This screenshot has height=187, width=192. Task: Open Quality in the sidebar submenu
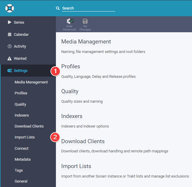tap(20, 104)
